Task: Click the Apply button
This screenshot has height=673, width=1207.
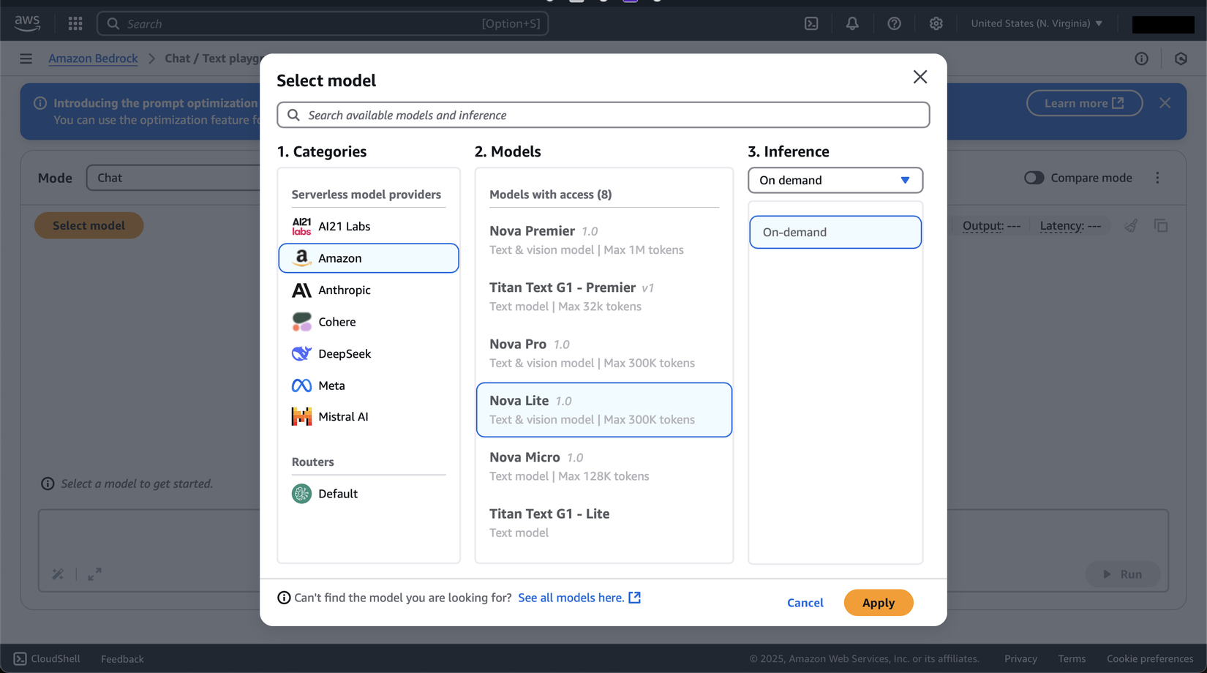Action: [878, 603]
